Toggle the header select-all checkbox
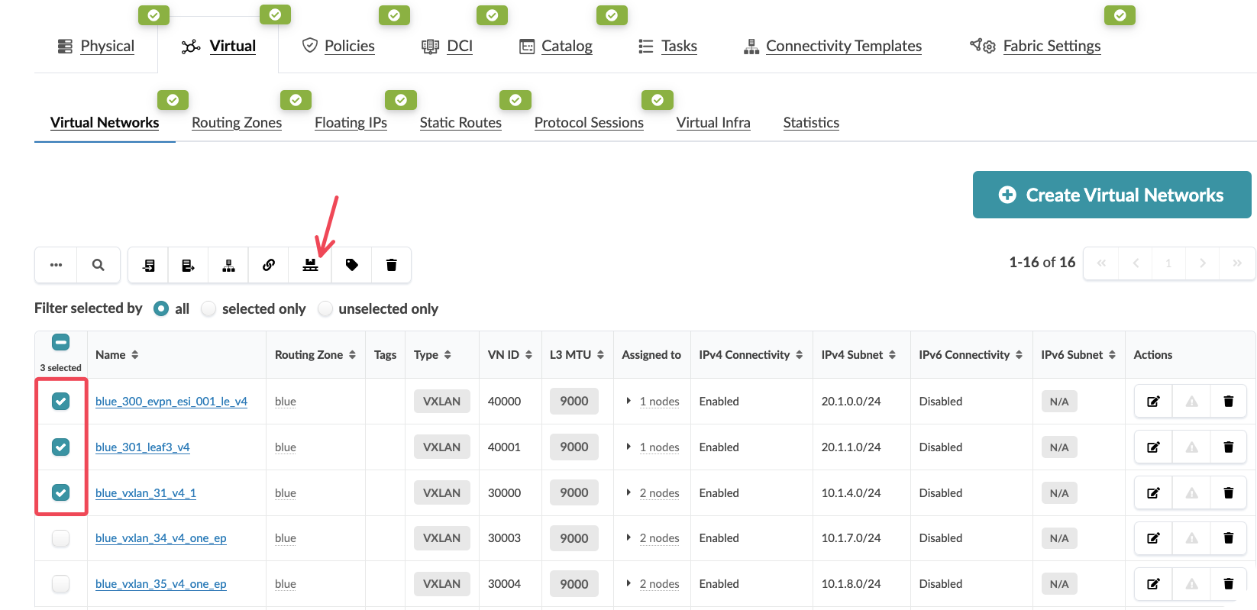This screenshot has width=1257, height=610. pyautogui.click(x=60, y=342)
